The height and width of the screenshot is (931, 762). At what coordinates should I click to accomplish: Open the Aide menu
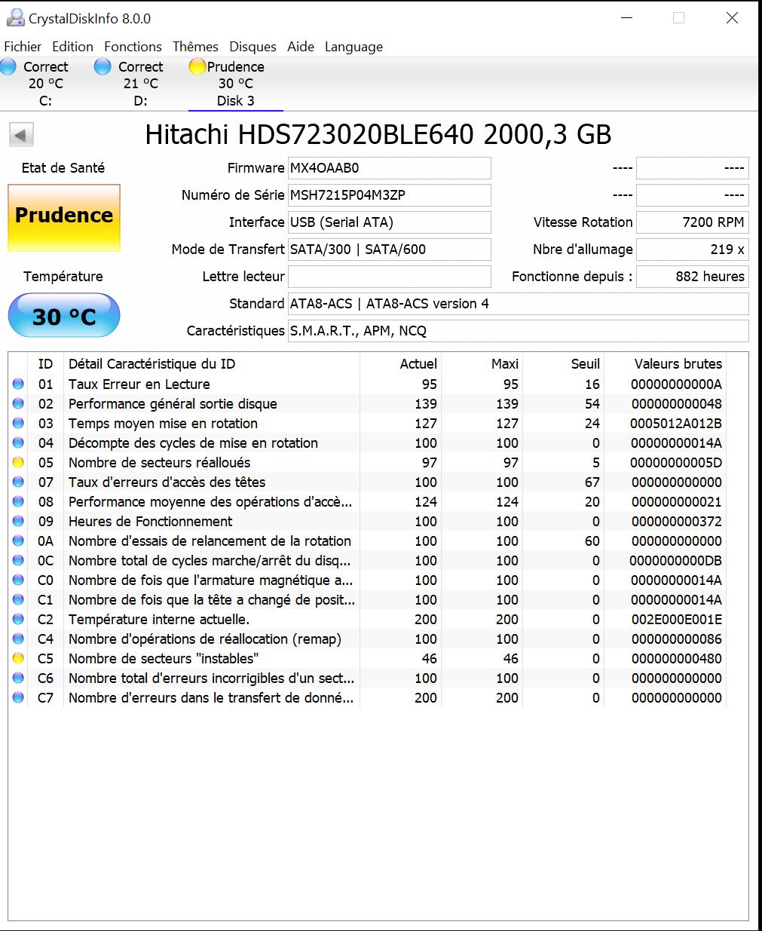(x=301, y=47)
